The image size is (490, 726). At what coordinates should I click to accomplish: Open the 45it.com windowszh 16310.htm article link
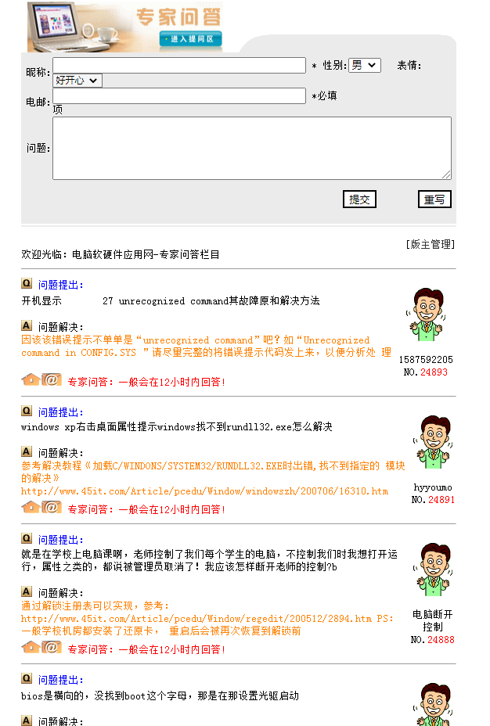tap(205, 491)
